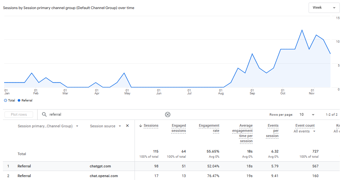Open the Week granularity dropdown
This screenshot has height=180, width=342.
coord(324,8)
